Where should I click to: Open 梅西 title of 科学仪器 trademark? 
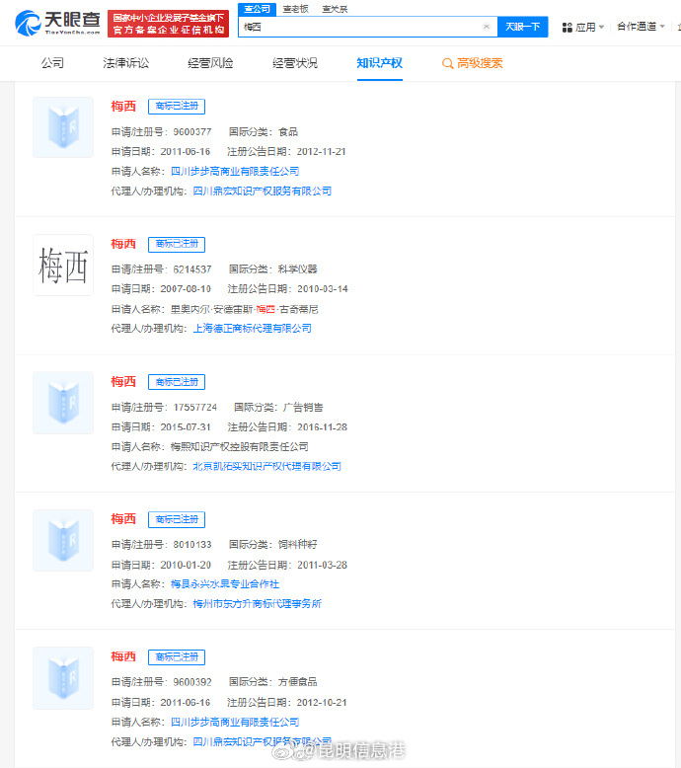click(x=123, y=244)
